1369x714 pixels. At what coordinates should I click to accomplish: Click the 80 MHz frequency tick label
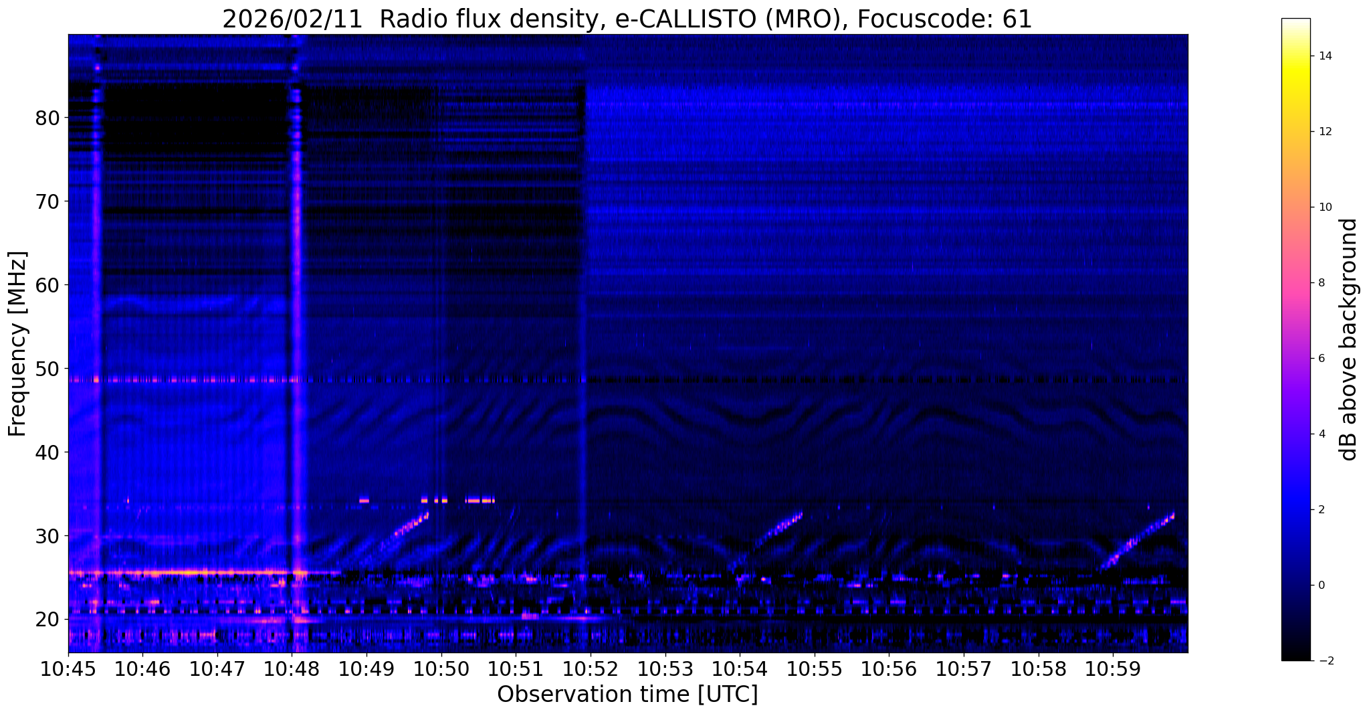tap(47, 118)
